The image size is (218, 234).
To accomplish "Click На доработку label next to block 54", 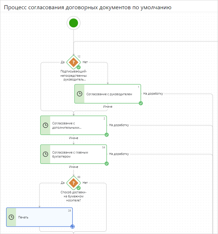I will [x=119, y=154].
